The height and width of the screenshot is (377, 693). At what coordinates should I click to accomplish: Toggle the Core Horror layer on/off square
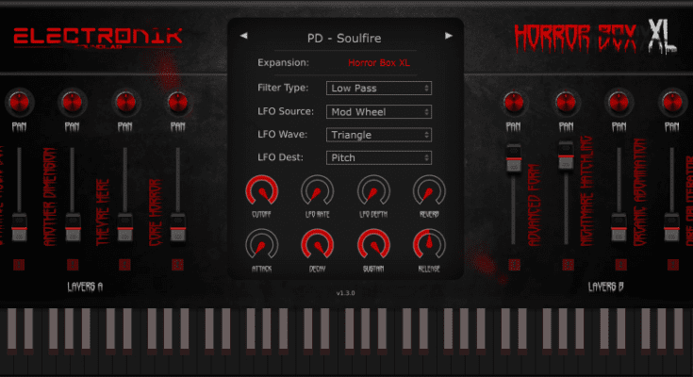(176, 265)
